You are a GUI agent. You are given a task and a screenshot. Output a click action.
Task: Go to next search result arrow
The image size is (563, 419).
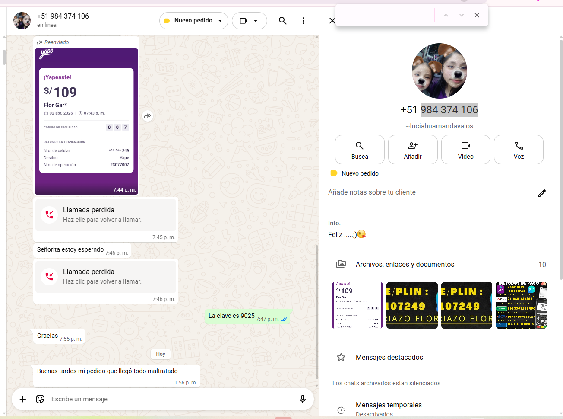(461, 15)
